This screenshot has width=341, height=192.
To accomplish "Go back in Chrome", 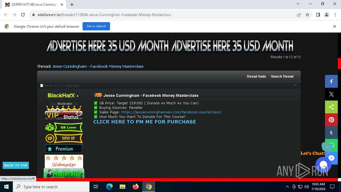I will pyautogui.click(x=6, y=15).
